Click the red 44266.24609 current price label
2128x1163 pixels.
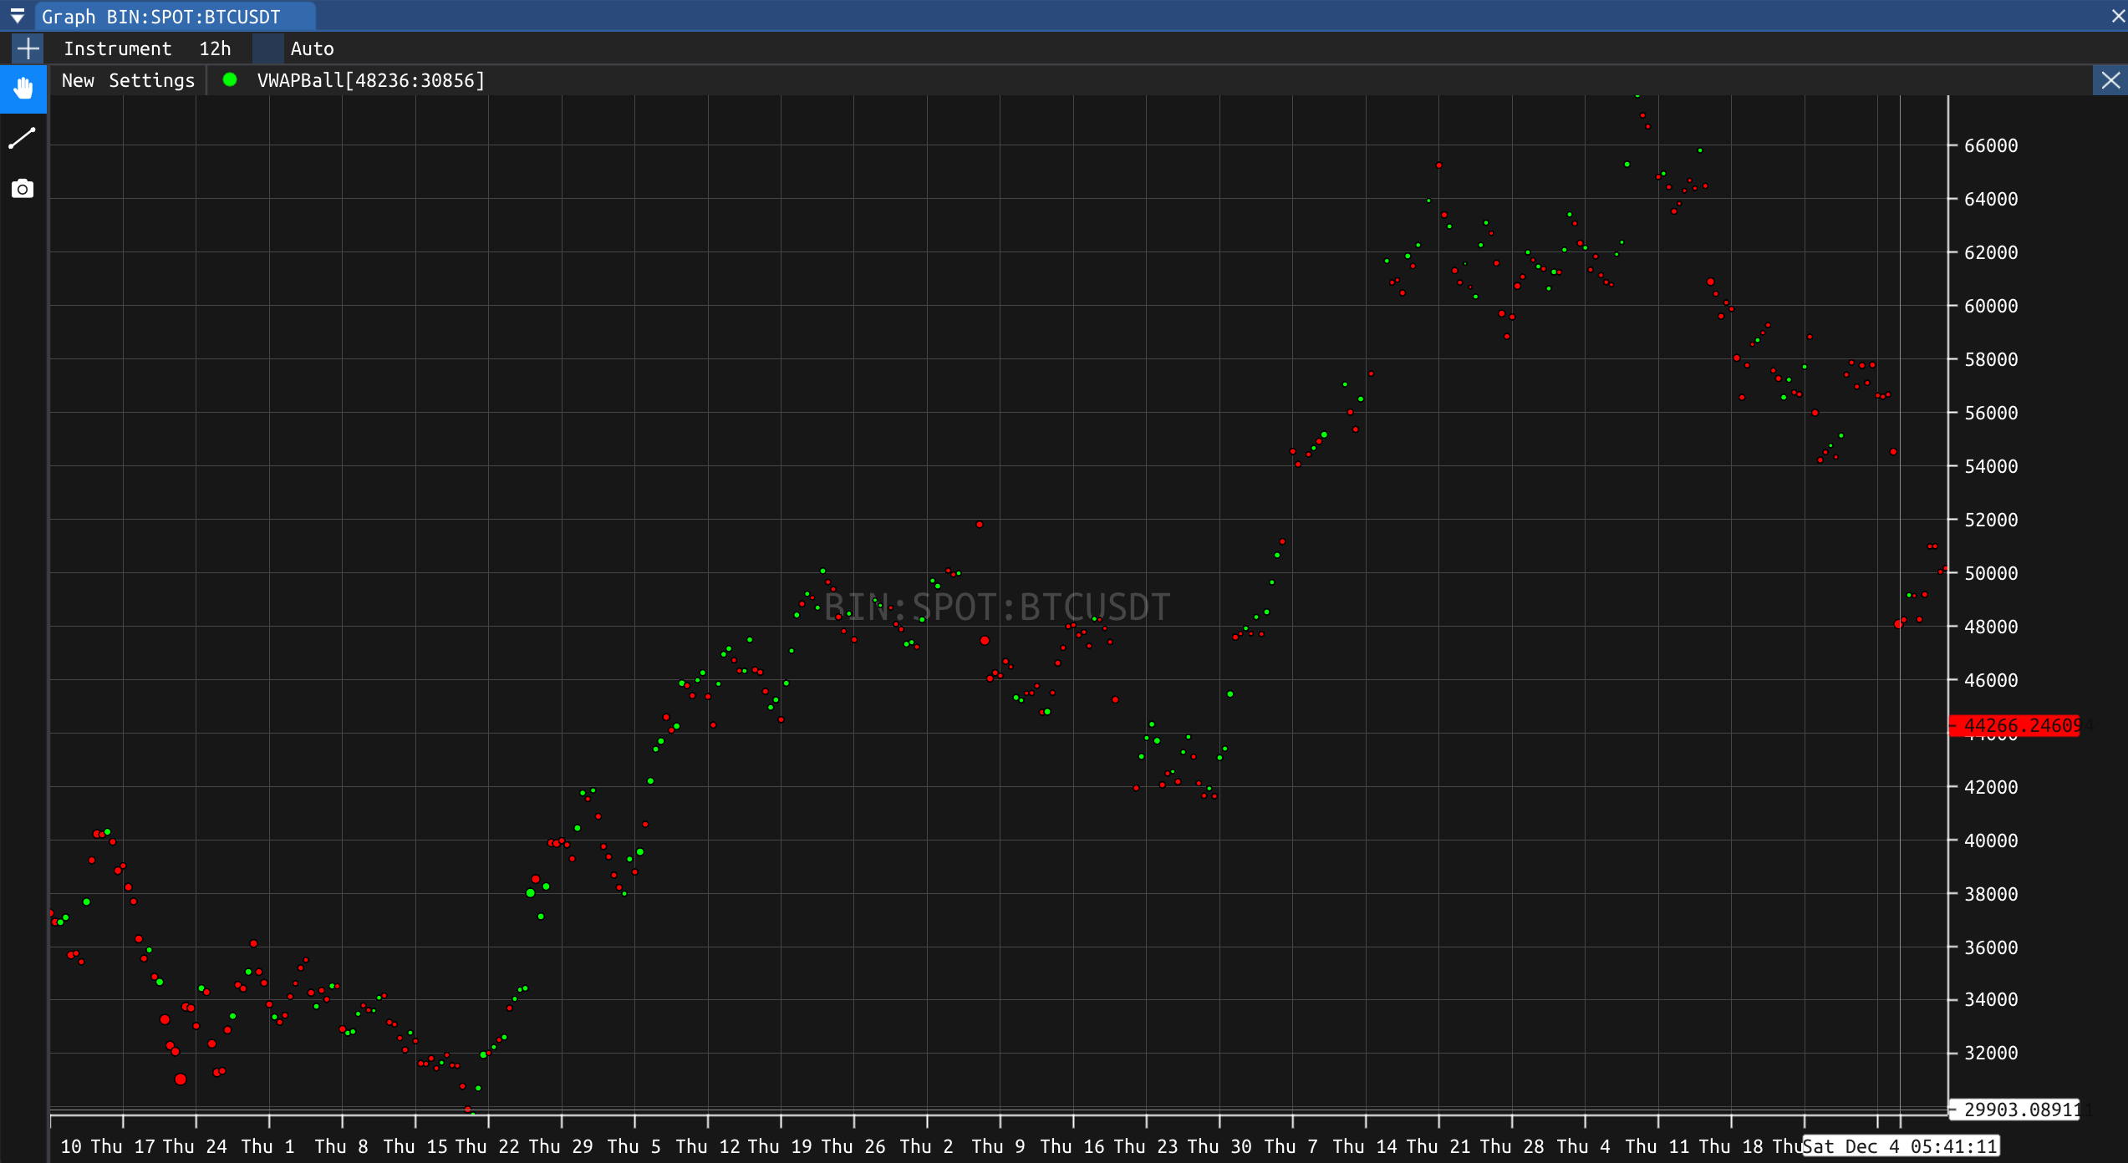coord(2015,725)
